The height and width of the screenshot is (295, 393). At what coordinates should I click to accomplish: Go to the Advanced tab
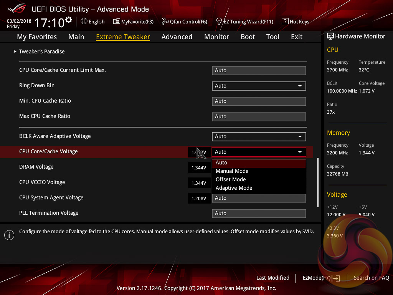[x=177, y=37]
